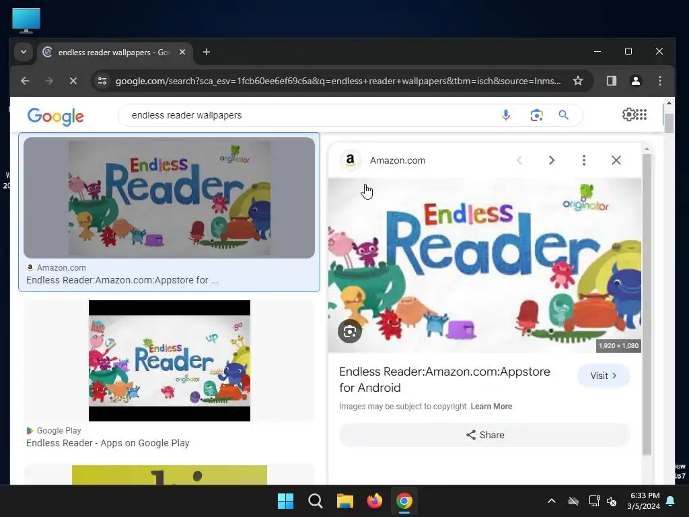This screenshot has width=689, height=517.
Task: Start a voice search with microphone
Action: [x=506, y=115]
